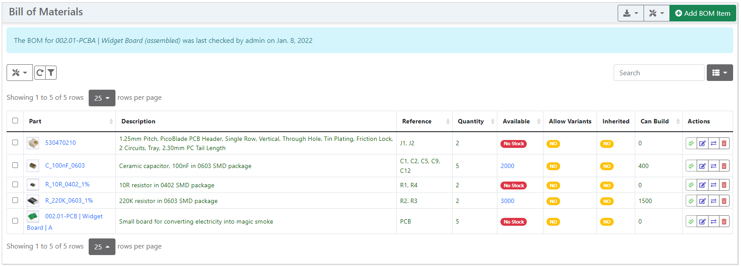Click the Add BOM Item button
This screenshot has height=266, width=741.
[703, 14]
